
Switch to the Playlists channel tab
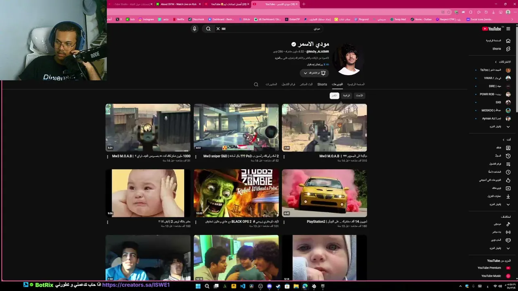click(289, 84)
